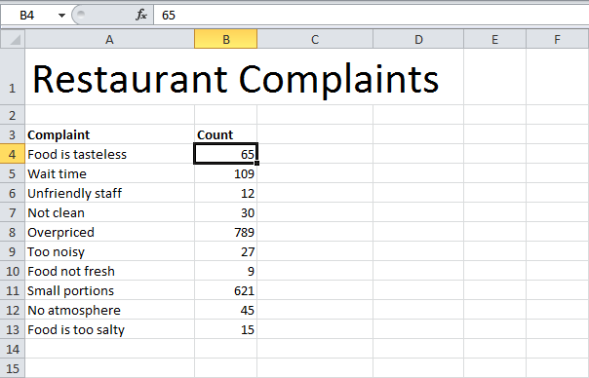Viewport: 589px width, 378px height.
Task: Select the 'Food is tasteless' cell
Action: (109, 154)
